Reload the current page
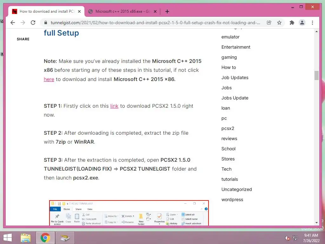The image size is (325, 244). click(33, 23)
